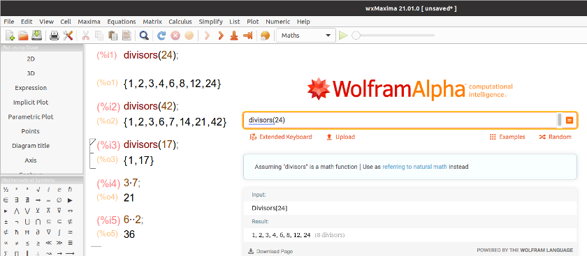Open a file using the folder icon
The height and width of the screenshot is (256, 587).
point(23,36)
